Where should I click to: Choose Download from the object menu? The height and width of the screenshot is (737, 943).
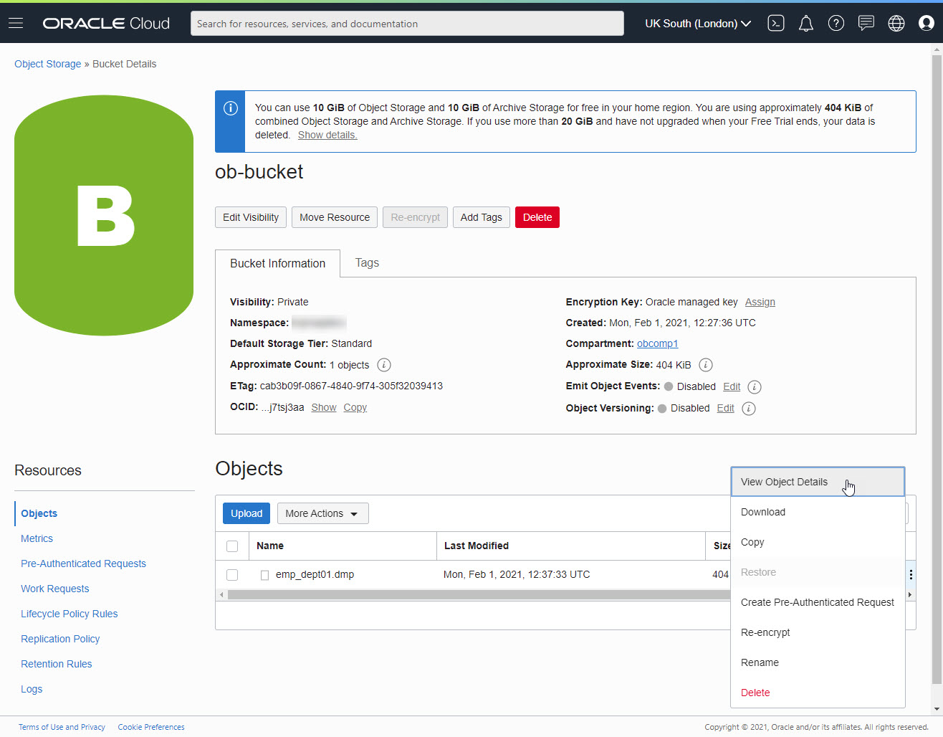(818, 512)
